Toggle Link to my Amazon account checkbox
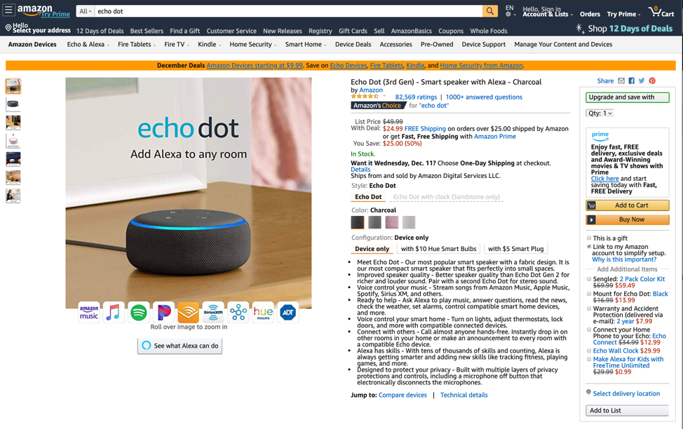 pos(589,247)
